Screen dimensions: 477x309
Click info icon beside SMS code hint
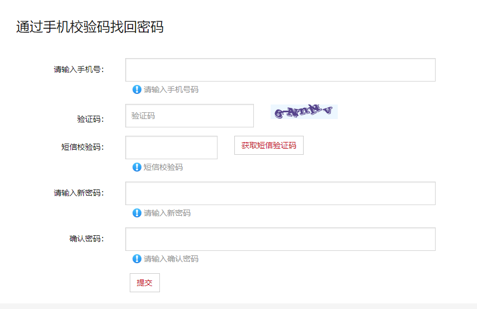point(137,167)
